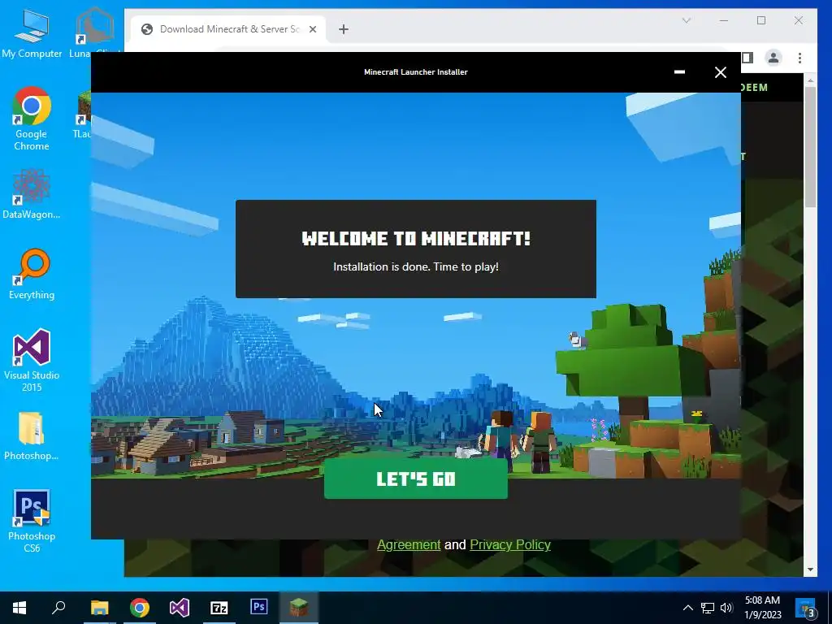Open Visual Studio from the taskbar
The image size is (832, 624).
(x=180, y=608)
